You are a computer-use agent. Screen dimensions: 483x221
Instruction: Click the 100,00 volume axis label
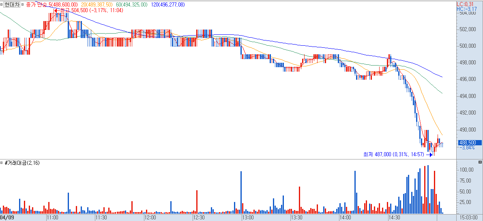tap(466, 170)
